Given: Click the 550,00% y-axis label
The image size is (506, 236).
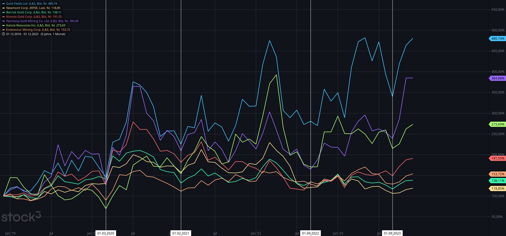Looking at the screenshot, I should pyautogui.click(x=498, y=10).
